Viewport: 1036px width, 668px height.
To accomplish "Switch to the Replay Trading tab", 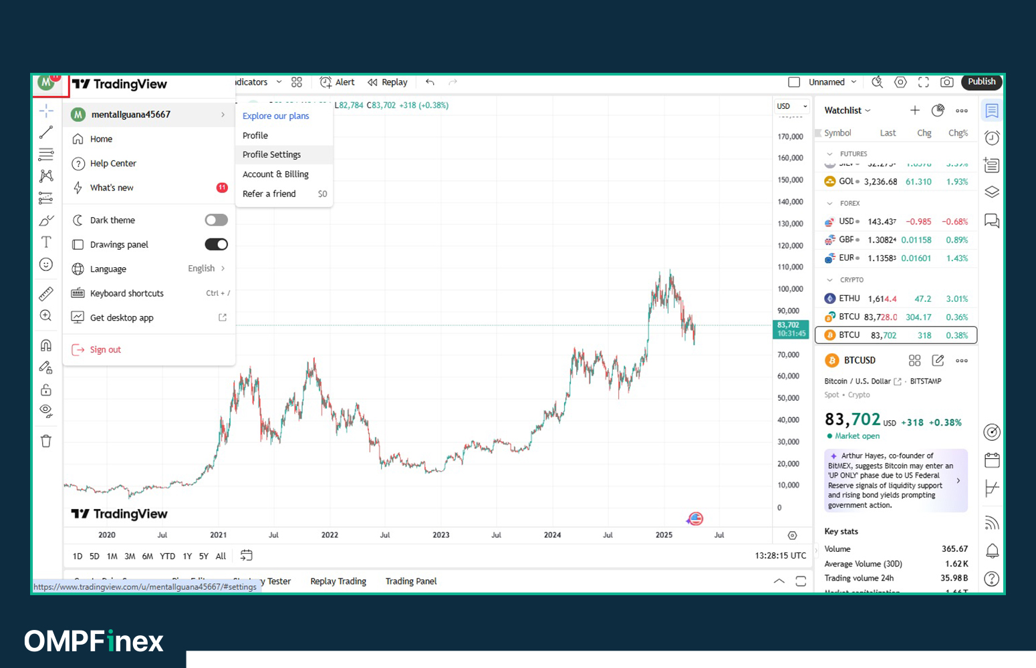I will [338, 582].
